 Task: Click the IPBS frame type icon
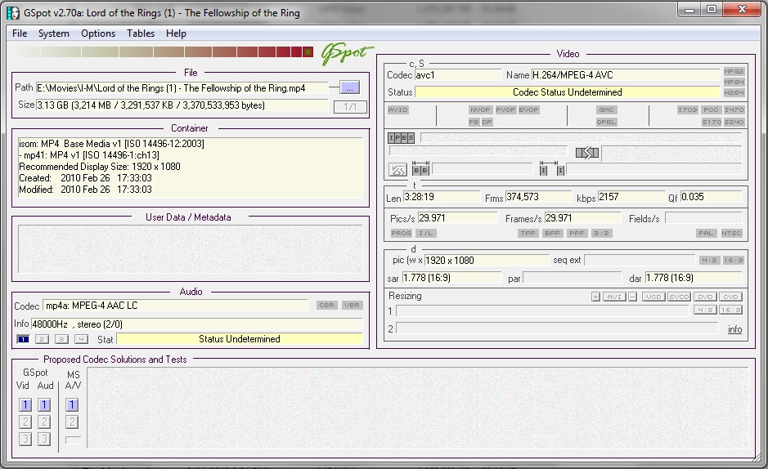tap(401, 138)
